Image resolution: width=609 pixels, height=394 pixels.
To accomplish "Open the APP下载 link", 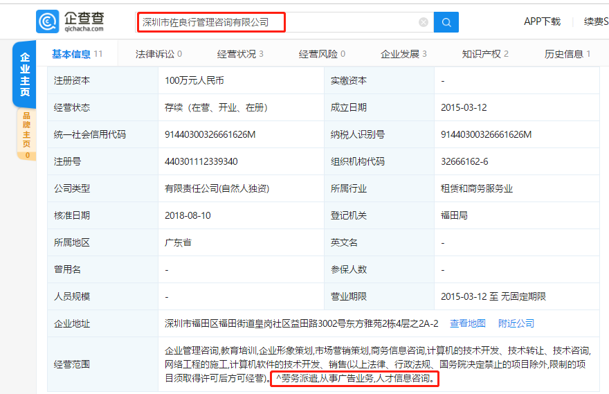I will (542, 21).
